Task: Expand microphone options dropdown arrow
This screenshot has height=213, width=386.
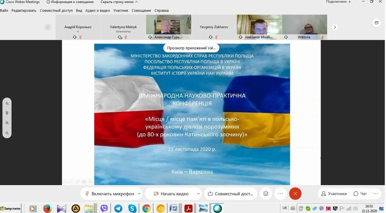Action: pyautogui.click(x=139, y=193)
